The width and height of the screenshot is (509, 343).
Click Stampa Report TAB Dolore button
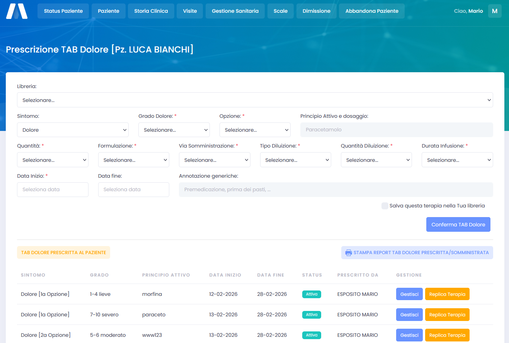point(417,253)
